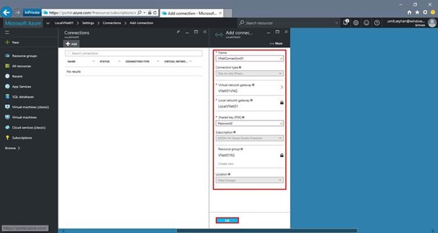Screen dimensions: 438x233
Task: Click the Connections breadcrumb
Action: (x=112, y=23)
